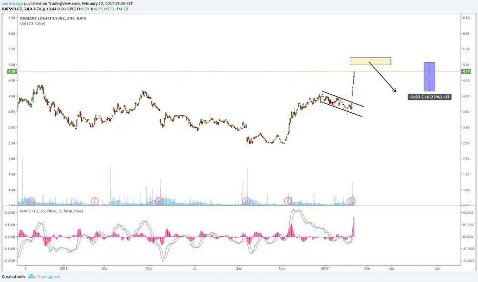This screenshot has width=478, height=282.
Task: Click the 'RADIANT LOGISTICS INC, 240, BATS' title
Action: click(53, 18)
